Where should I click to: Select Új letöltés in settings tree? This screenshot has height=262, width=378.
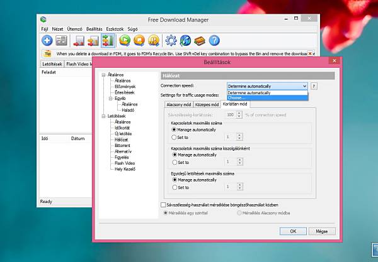click(123, 134)
